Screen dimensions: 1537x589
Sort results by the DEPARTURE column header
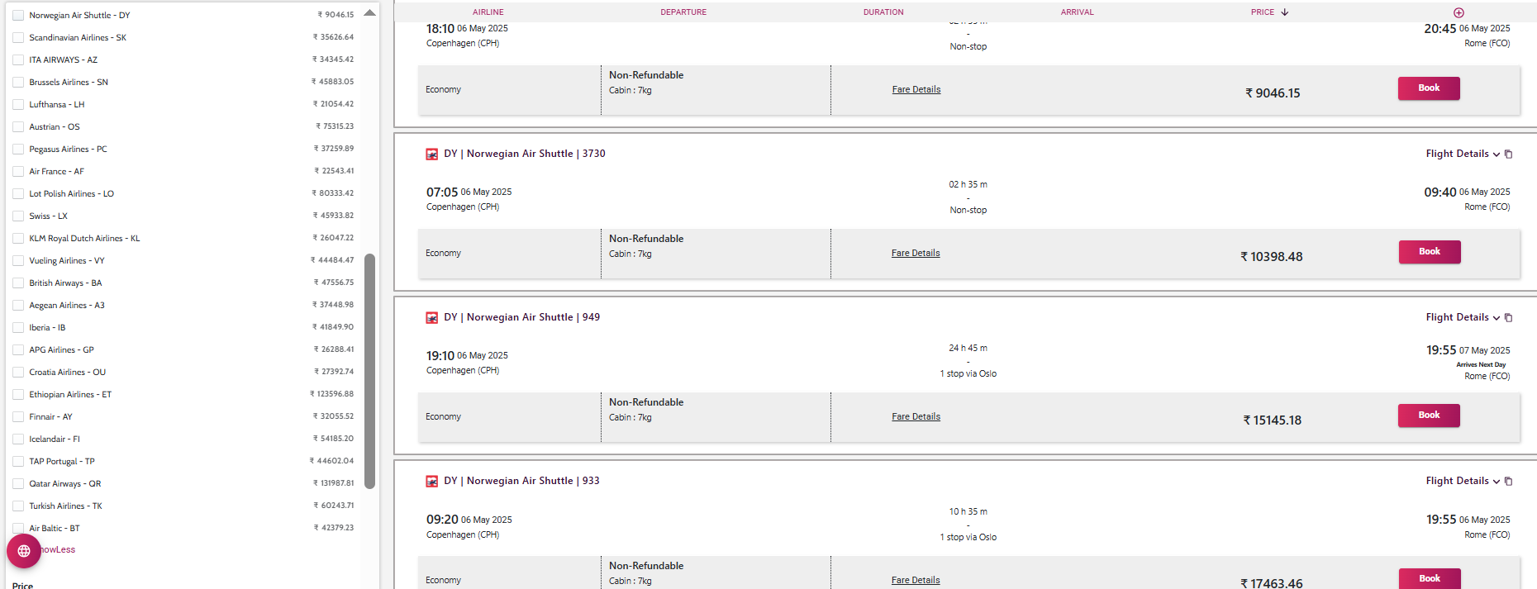[x=683, y=12]
